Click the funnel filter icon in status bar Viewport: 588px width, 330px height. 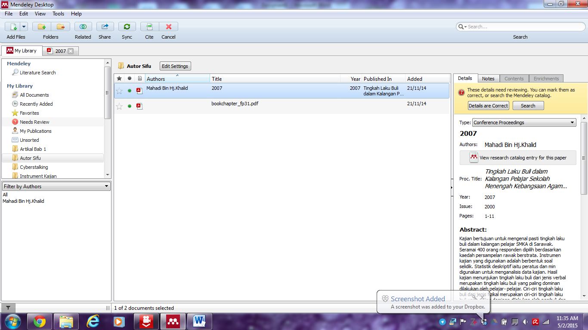[8, 308]
